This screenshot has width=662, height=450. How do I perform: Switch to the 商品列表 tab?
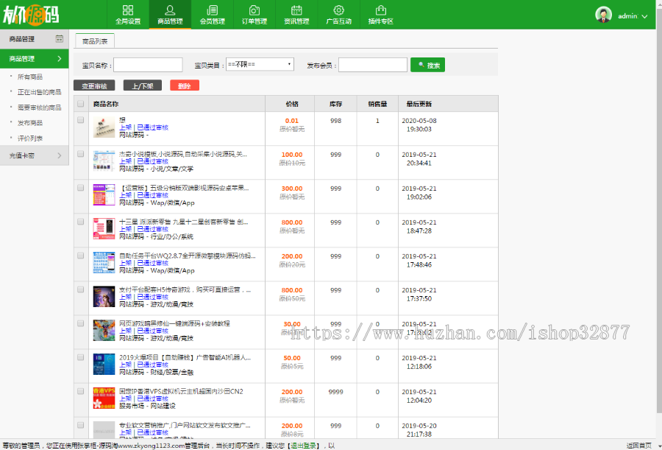point(95,41)
